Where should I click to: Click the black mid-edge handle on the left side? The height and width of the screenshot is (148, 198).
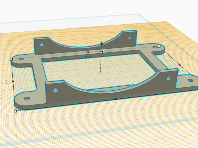[x=13, y=81]
